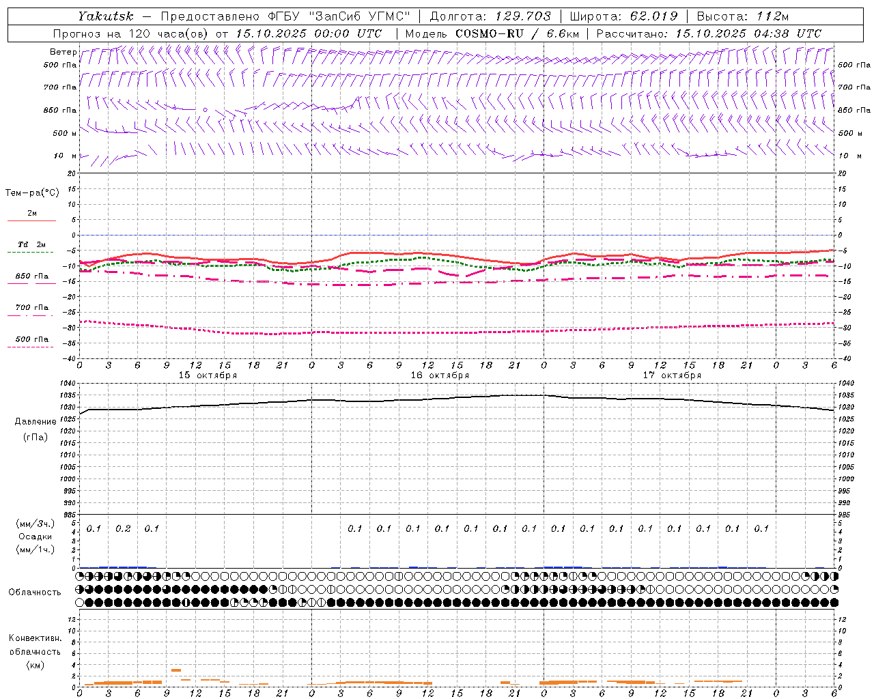Click the Рассчитано: 15.10.2025 04:38 UTC timestamp
This screenshot has height=699, width=874.
tap(709, 33)
